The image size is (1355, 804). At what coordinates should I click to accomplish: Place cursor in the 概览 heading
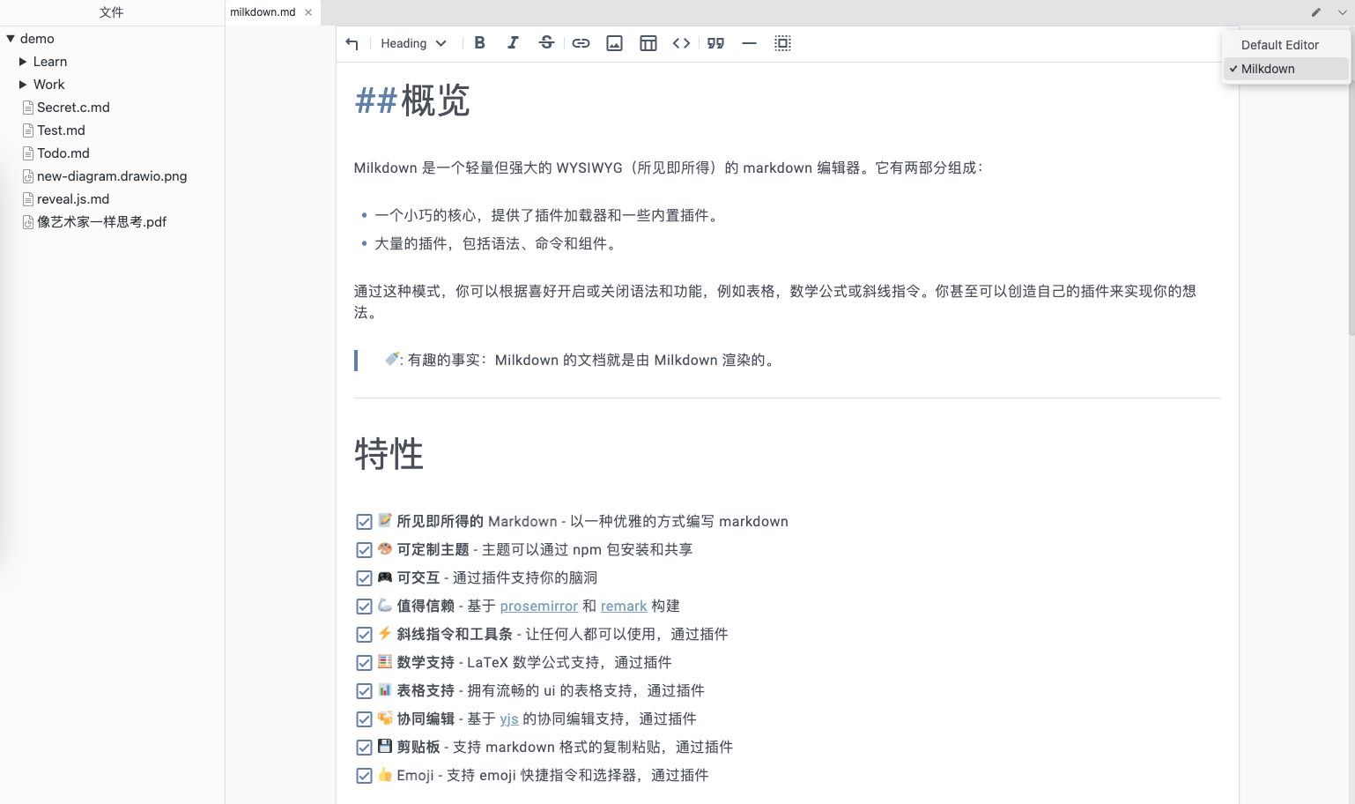(435, 101)
